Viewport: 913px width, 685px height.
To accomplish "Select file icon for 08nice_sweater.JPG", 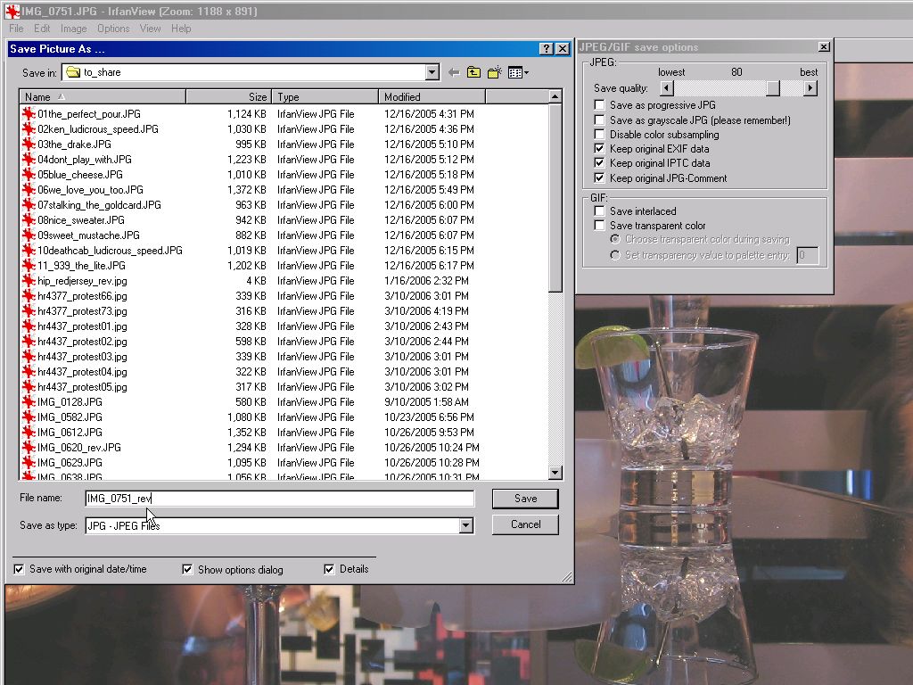I will tap(29, 219).
